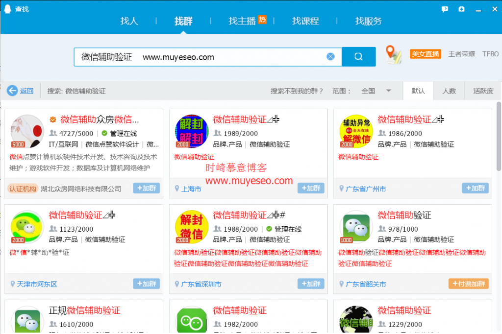The image size is (502, 334).
Task: Switch to 找群 tab
Action: coord(183,21)
